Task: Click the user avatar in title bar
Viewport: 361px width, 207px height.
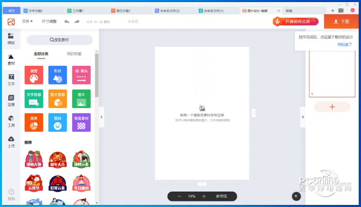Action: coord(353,10)
